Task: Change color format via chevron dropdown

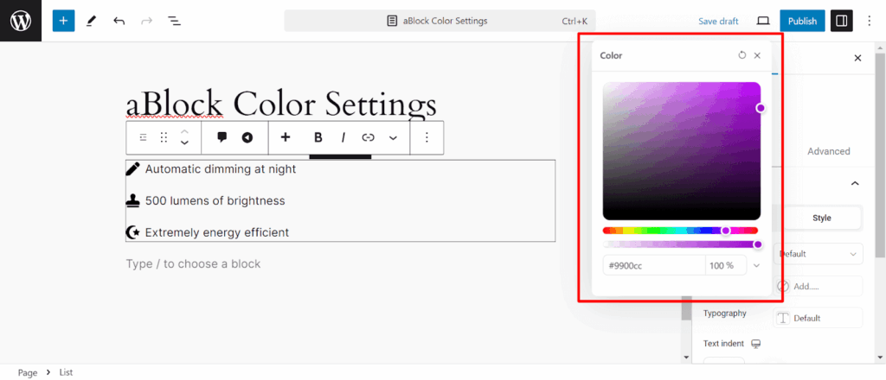Action: pos(757,265)
